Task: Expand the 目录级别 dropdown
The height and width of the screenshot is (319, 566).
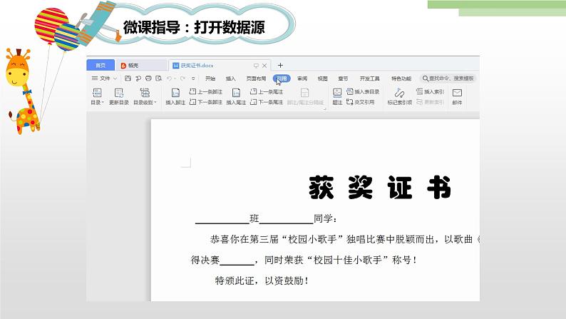Action: [x=145, y=102]
